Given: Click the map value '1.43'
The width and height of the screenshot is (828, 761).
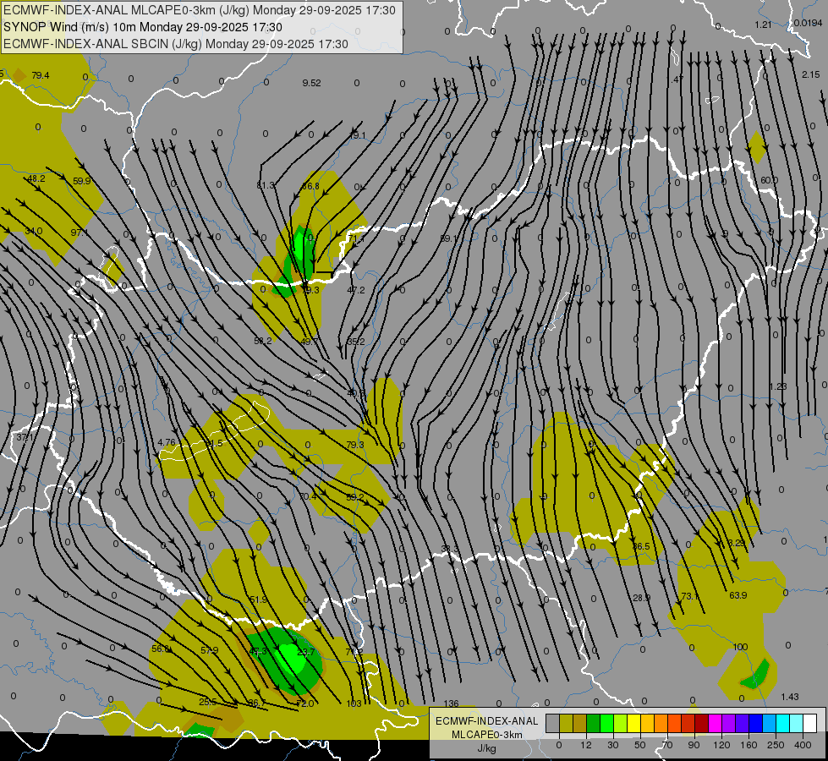Looking at the screenshot, I should click(x=789, y=697).
